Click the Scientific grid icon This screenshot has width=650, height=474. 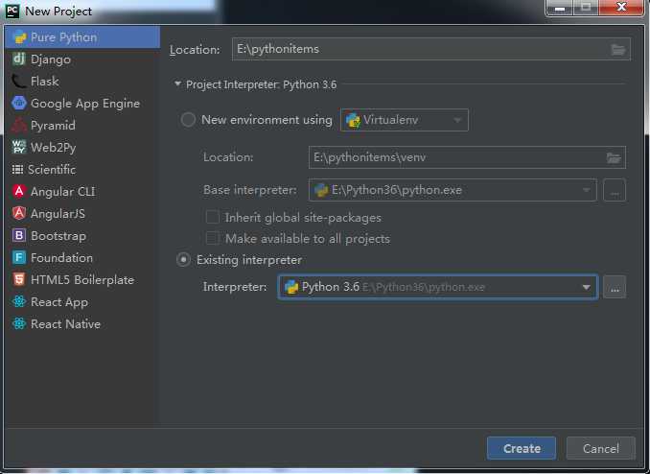pos(17,169)
